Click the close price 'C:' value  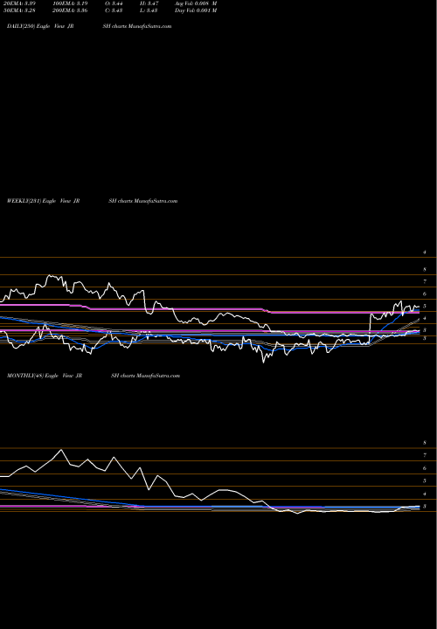pyautogui.click(x=114, y=10)
